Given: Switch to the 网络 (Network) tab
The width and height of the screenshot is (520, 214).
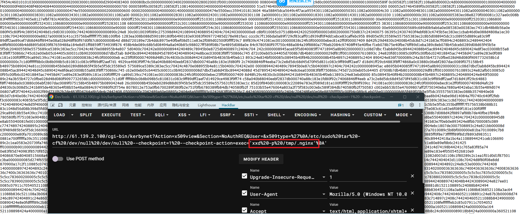Looking at the screenshot, I should click(126, 105).
